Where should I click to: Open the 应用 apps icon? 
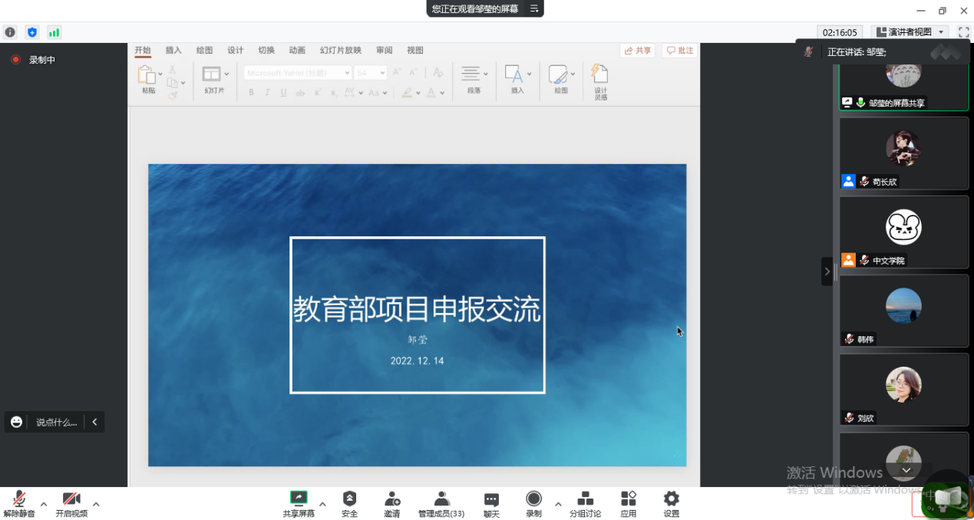tap(629, 500)
